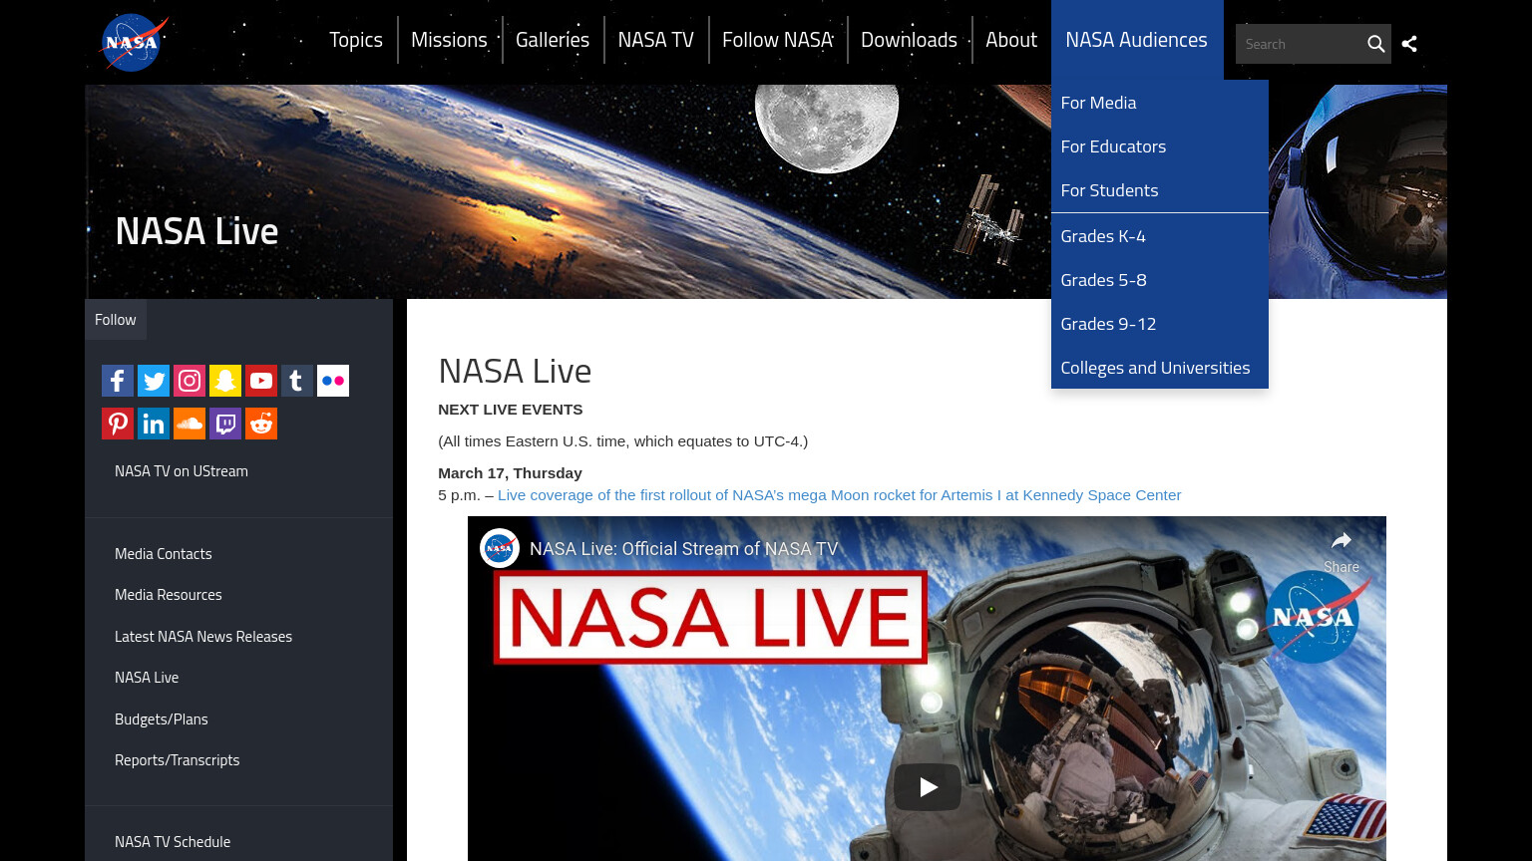Open the Follow NASA menu
1532x861 pixels.
pyautogui.click(x=777, y=40)
